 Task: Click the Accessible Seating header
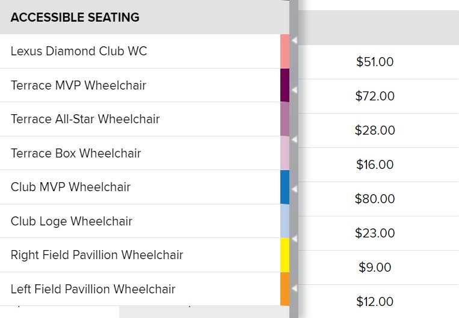coord(75,17)
